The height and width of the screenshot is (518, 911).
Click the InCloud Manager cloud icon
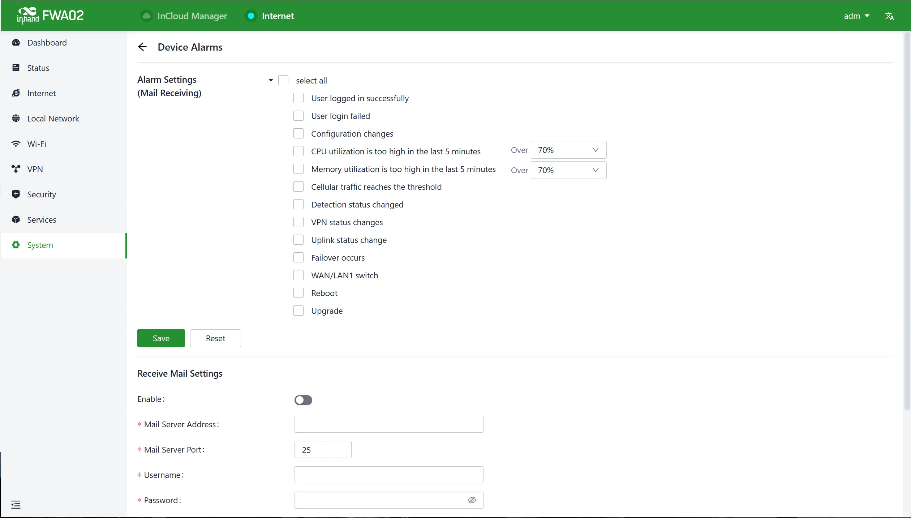click(146, 16)
